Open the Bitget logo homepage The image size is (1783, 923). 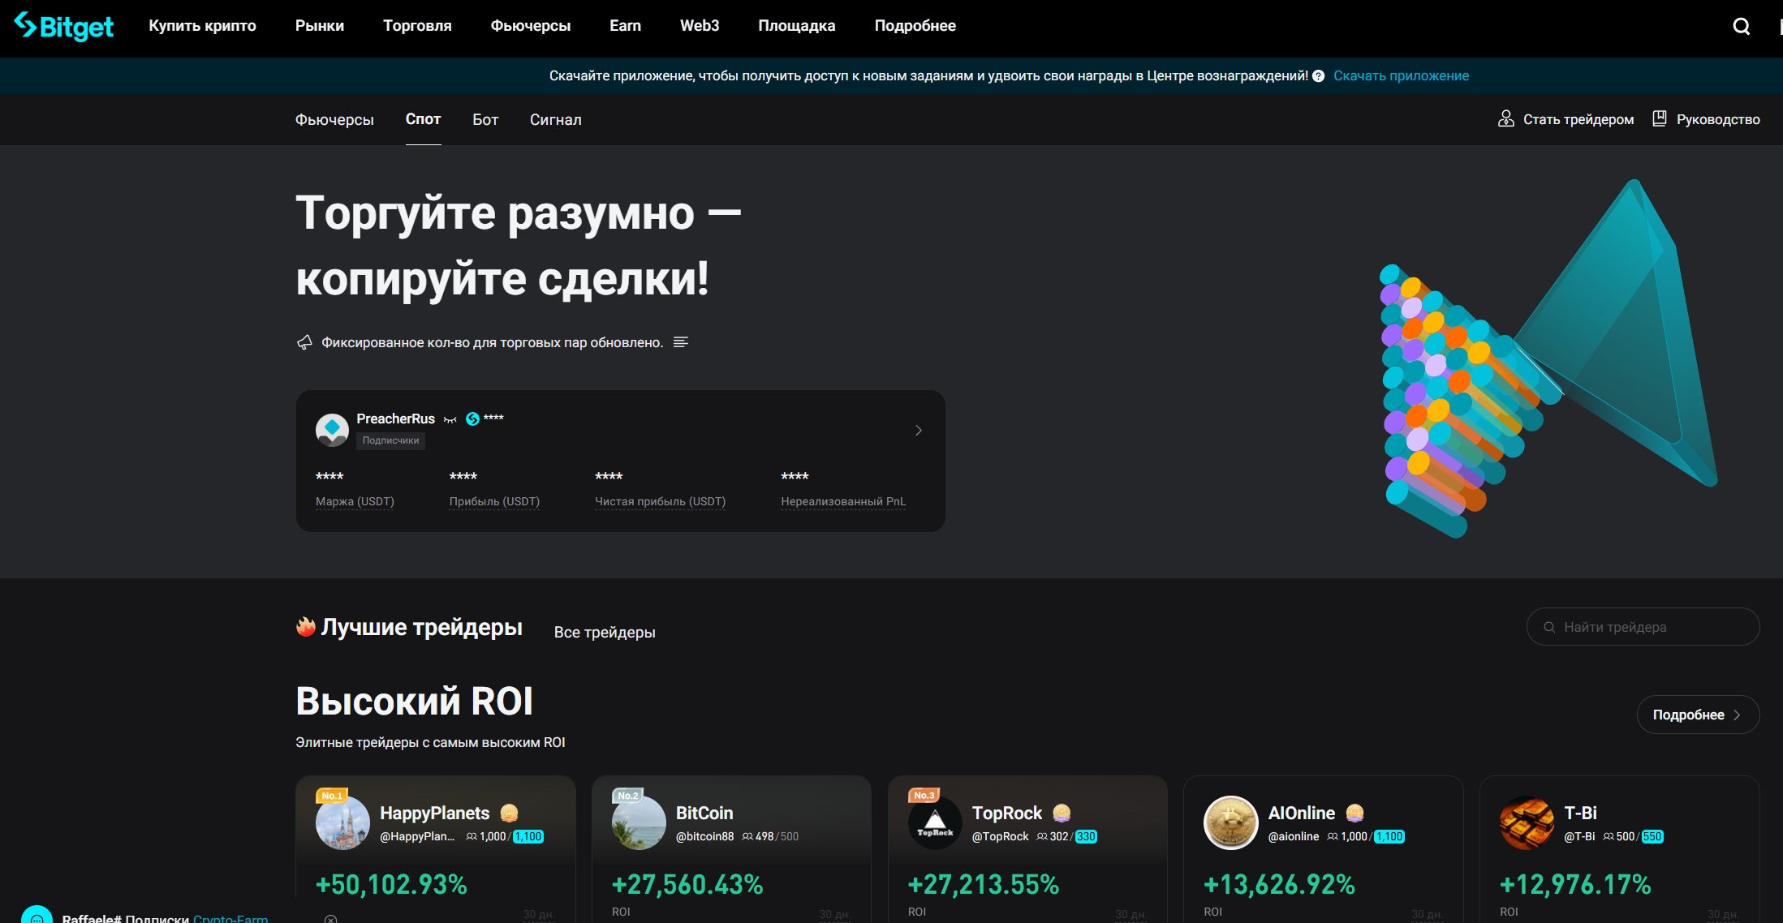pyautogui.click(x=64, y=26)
